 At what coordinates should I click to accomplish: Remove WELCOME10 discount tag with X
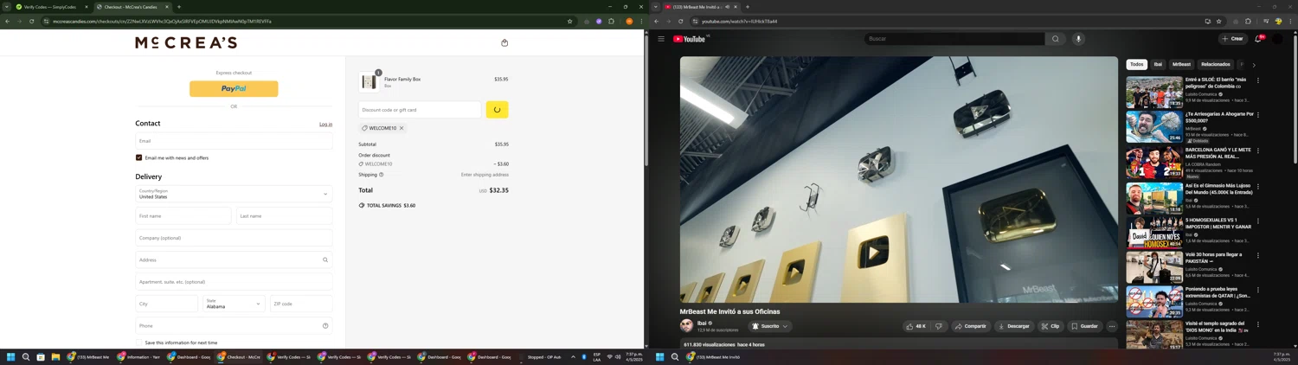[402, 128]
